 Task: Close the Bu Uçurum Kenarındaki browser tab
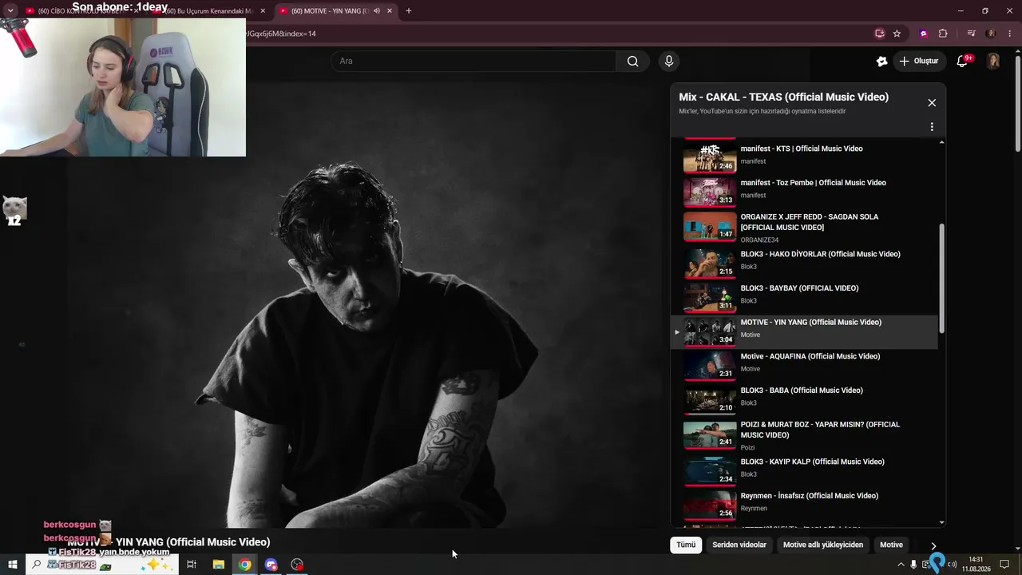pos(263,11)
